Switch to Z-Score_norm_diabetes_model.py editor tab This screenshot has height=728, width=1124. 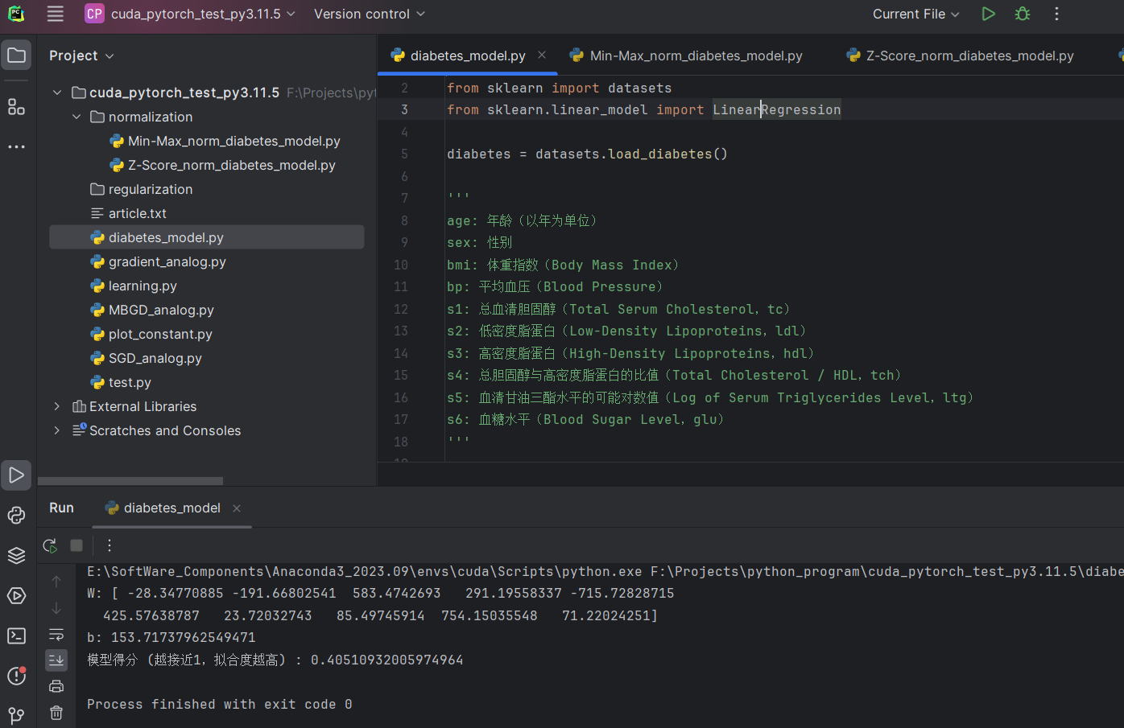click(x=960, y=56)
